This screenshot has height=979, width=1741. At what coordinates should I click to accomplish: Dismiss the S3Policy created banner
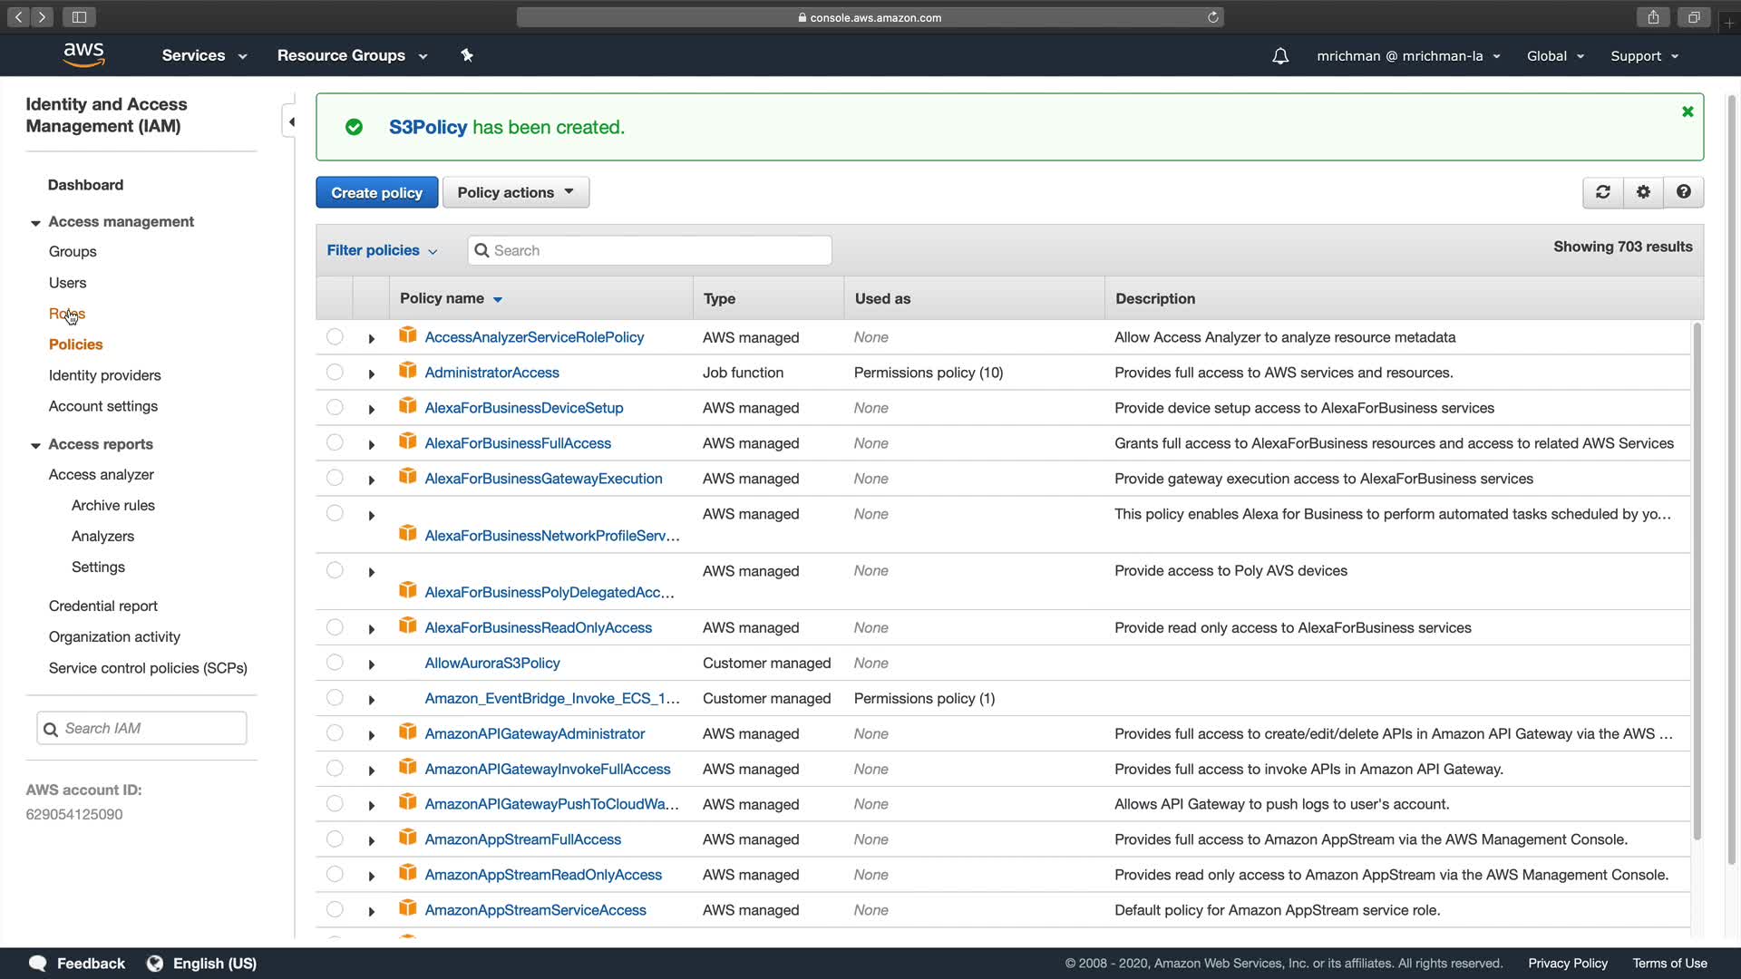click(x=1688, y=111)
